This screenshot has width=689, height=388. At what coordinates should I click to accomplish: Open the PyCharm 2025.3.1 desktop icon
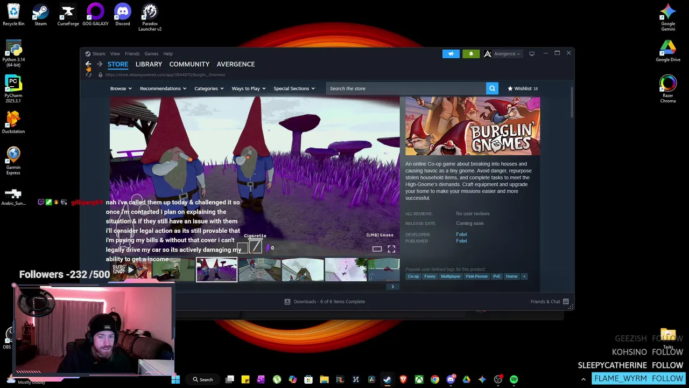point(13,89)
